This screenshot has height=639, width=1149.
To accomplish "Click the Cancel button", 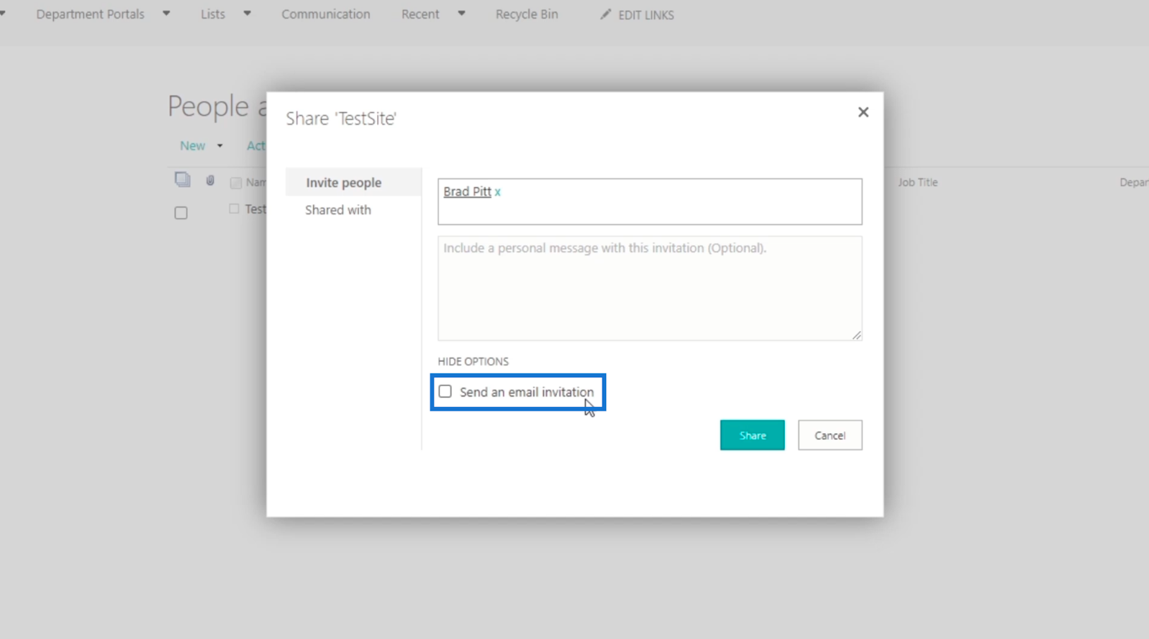I will point(830,435).
